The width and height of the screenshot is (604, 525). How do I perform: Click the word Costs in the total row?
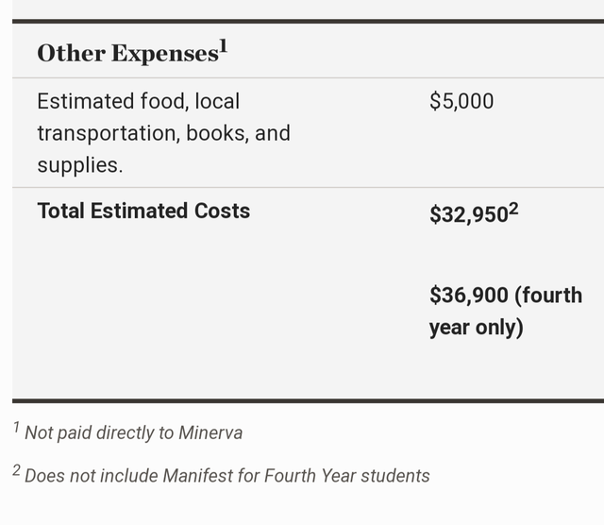pyautogui.click(x=223, y=211)
